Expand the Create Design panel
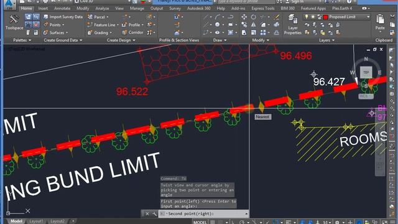This screenshot has width=398, height=224. 121,40
